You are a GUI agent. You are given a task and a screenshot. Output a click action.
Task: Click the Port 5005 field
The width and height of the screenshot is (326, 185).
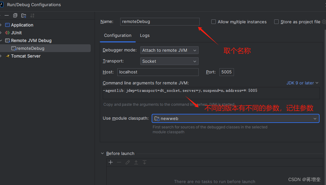click(227, 72)
